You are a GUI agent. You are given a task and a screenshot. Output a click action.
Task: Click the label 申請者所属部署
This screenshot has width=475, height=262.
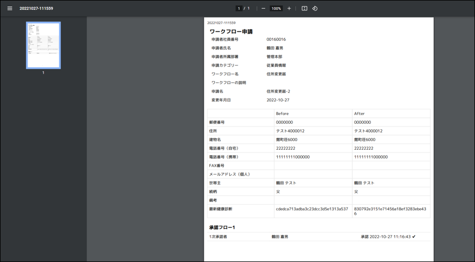point(225,57)
